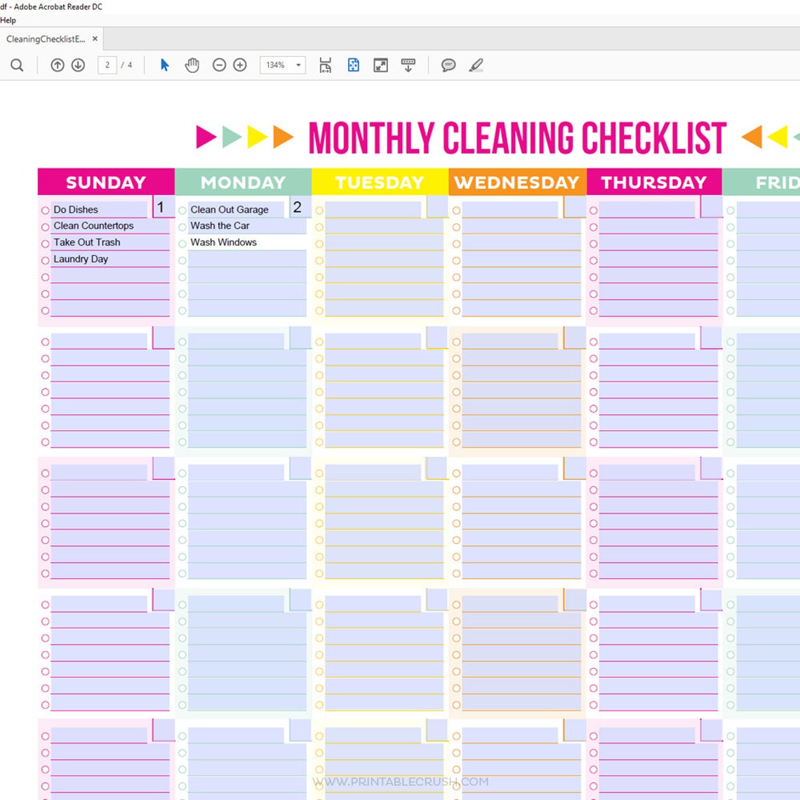Image resolution: width=800 pixels, height=800 pixels.
Task: Zoom in using the plus icon
Action: pos(239,65)
